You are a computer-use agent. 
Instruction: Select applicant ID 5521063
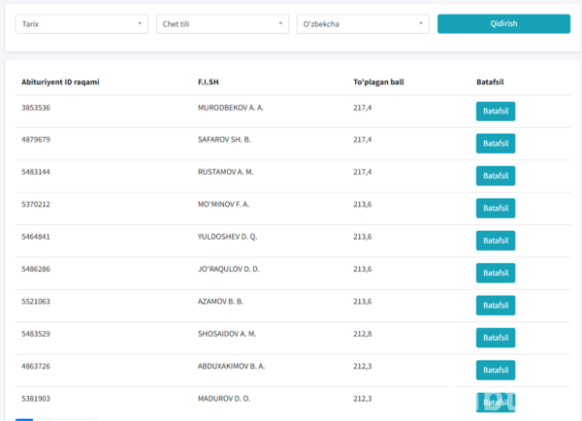tap(36, 301)
